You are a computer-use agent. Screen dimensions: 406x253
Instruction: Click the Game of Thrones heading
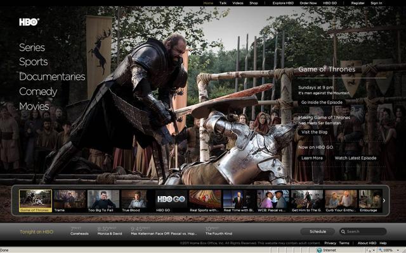[x=327, y=69]
